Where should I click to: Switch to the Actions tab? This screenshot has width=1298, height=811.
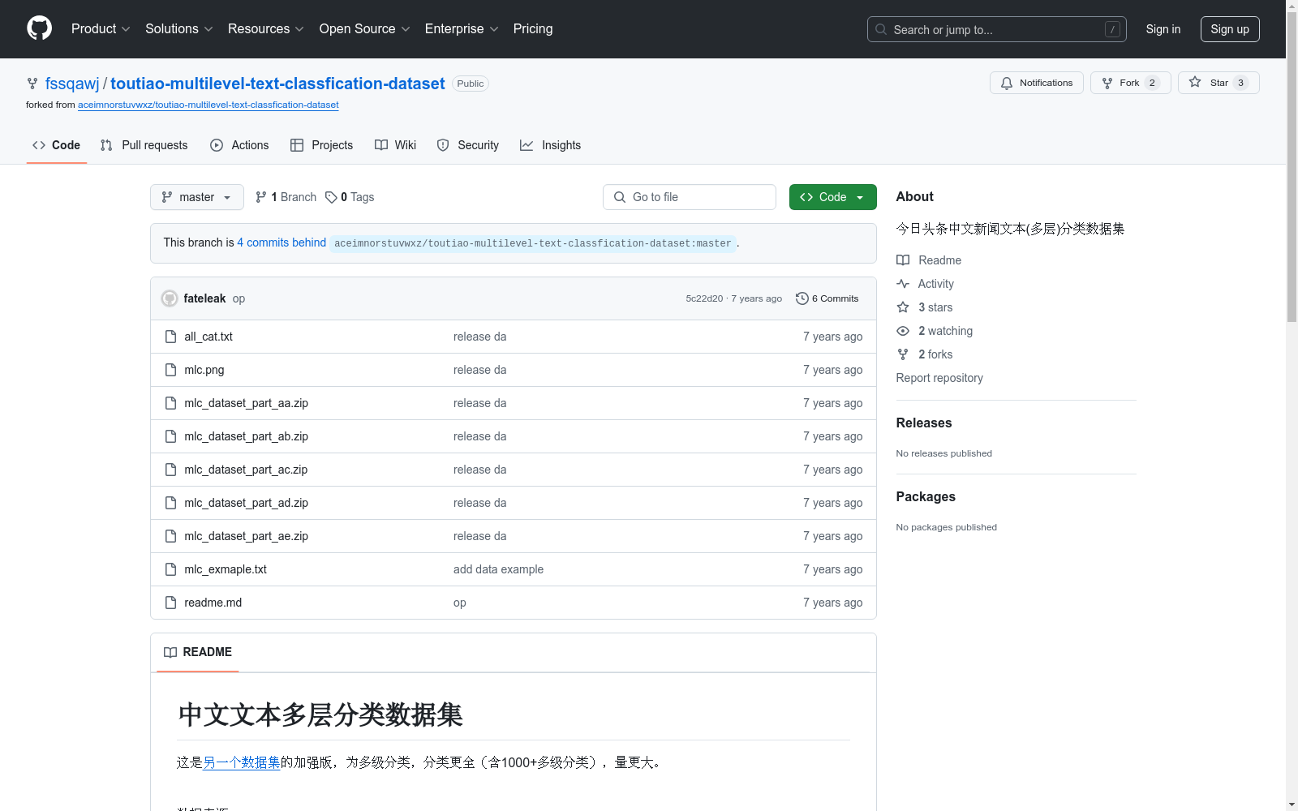(239, 145)
